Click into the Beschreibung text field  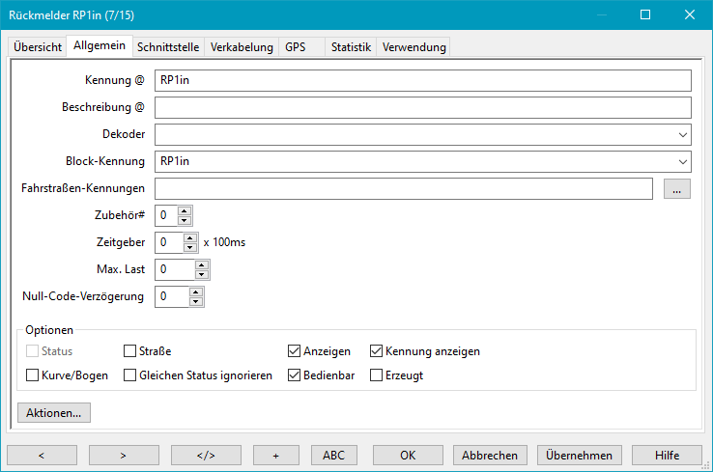tap(422, 107)
